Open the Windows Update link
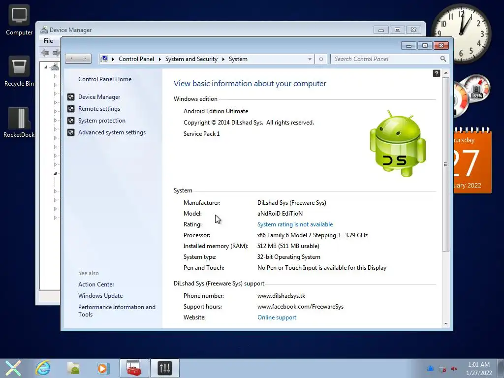504x378 pixels. [x=100, y=296]
